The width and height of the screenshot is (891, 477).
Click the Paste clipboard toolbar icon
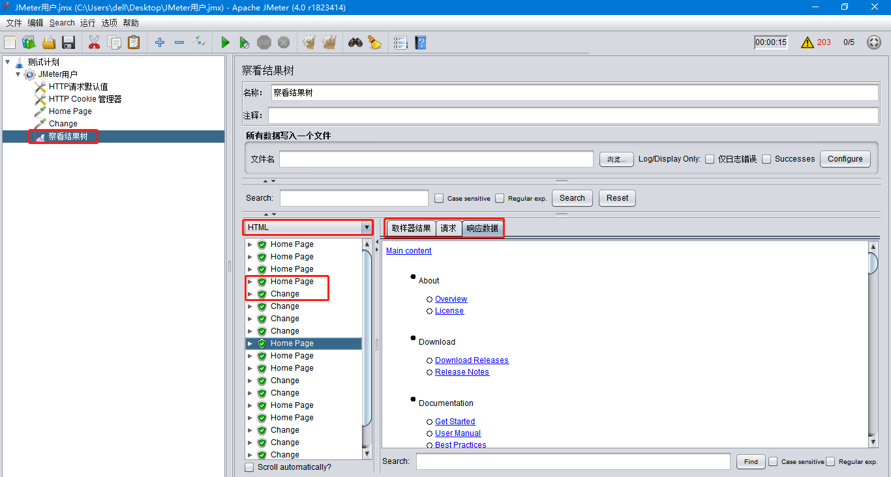(x=134, y=42)
